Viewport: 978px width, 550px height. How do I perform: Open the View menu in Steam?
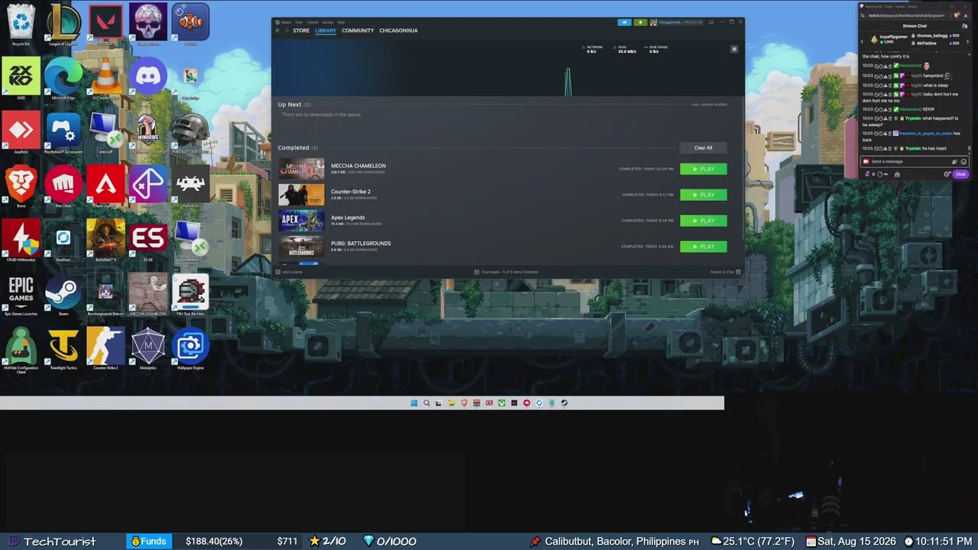click(x=300, y=22)
